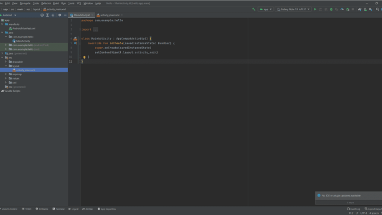The width and height of the screenshot is (382, 215).
Task: Click the Search Everywhere magnifier icon
Action: 377,10
